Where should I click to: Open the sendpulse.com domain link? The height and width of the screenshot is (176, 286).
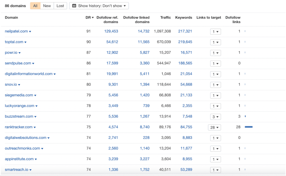[x=18, y=63]
